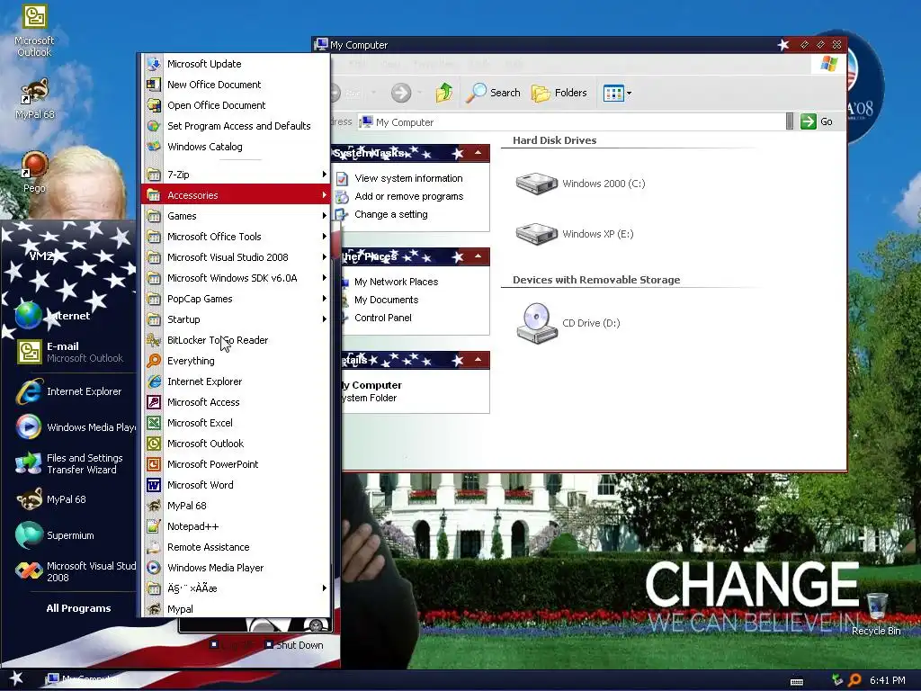Open Internet in the pinned start menu
Viewport: 921px width, 691px height.
coord(68,316)
